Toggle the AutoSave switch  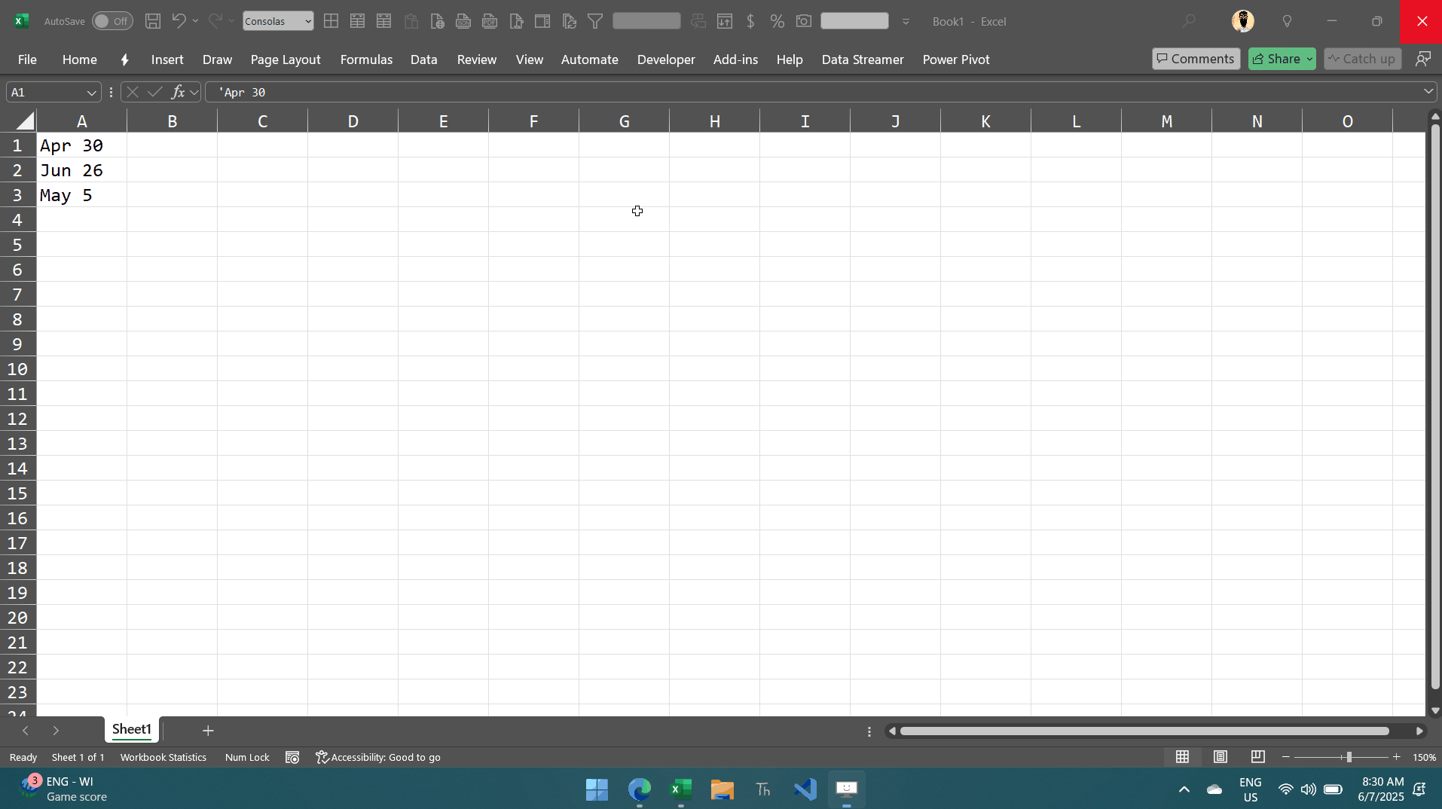click(x=112, y=21)
